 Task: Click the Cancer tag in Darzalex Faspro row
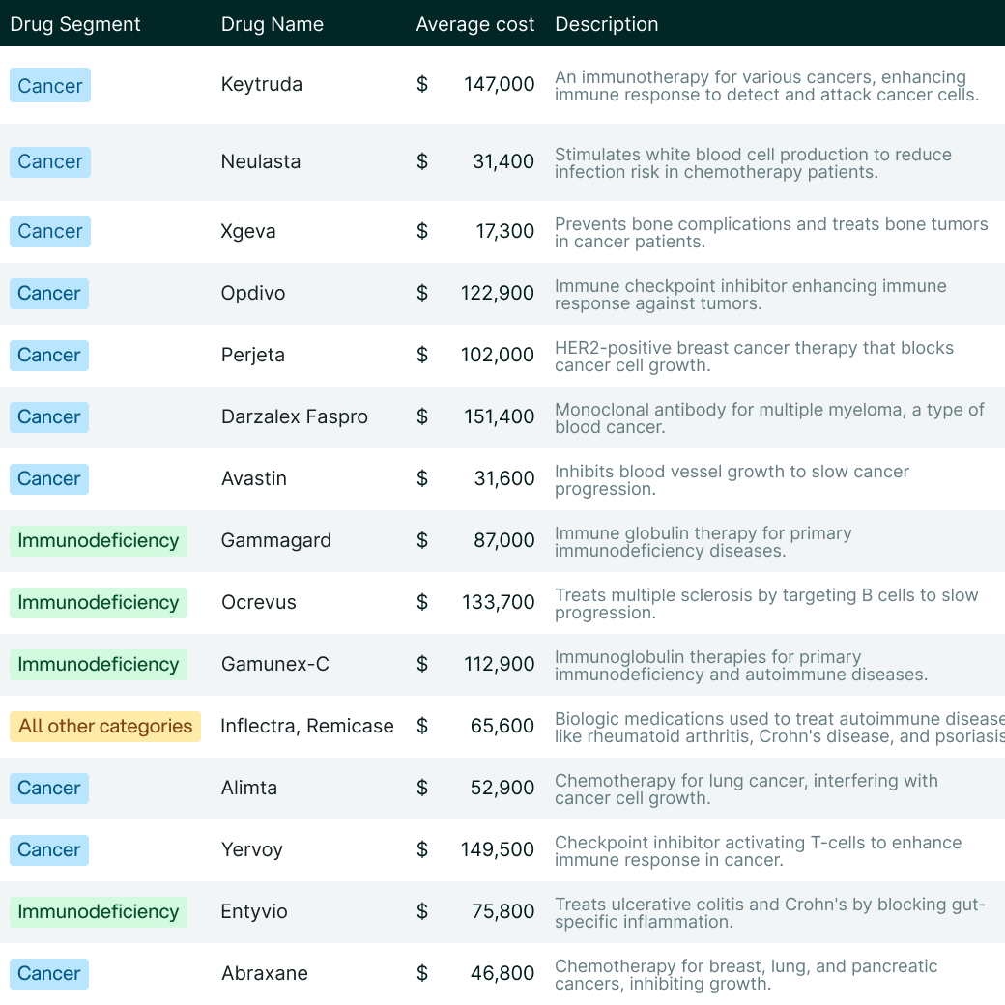(49, 417)
